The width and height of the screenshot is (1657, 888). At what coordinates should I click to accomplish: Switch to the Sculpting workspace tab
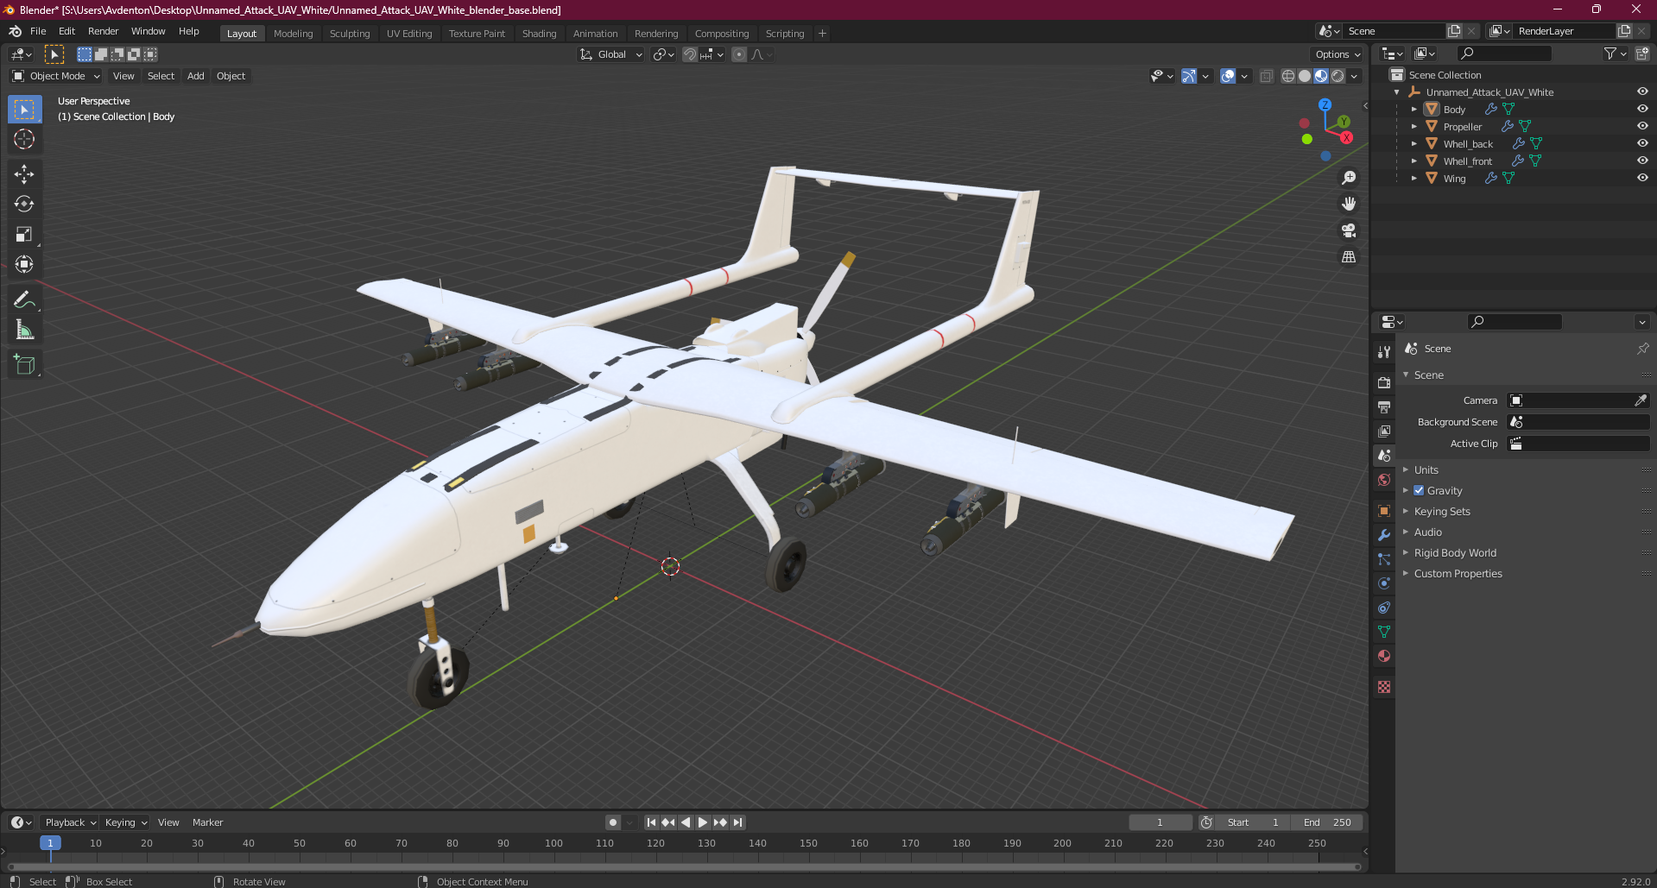[x=350, y=34]
